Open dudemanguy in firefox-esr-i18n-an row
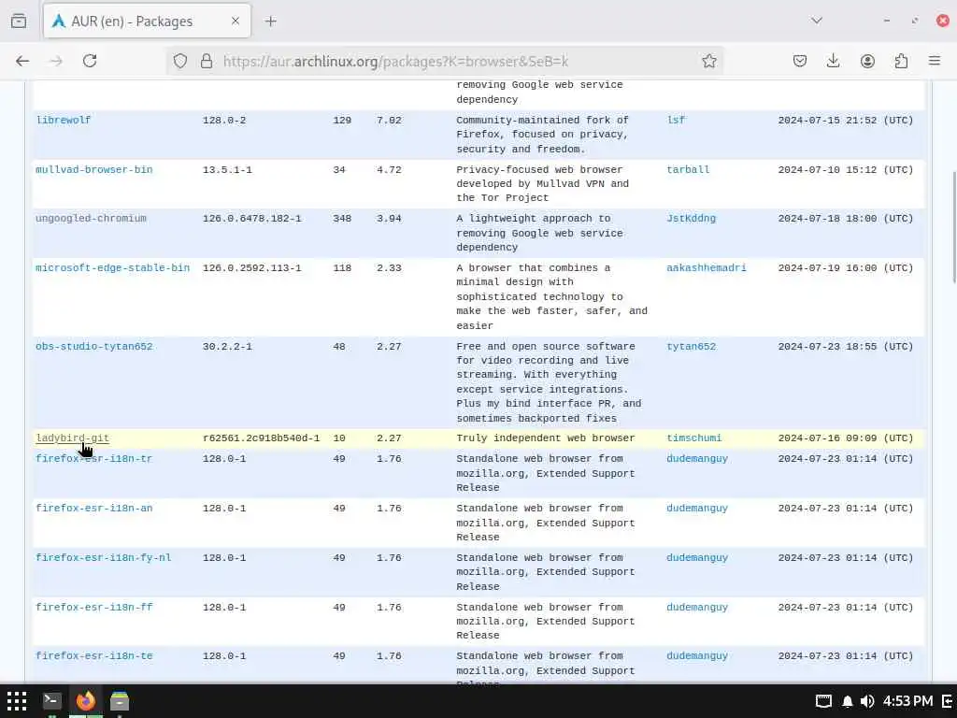The width and height of the screenshot is (957, 718). [697, 509]
